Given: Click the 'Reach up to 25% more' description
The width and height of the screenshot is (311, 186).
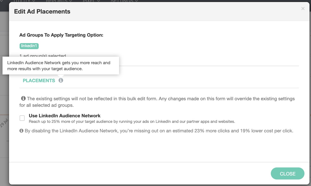Looking at the screenshot, I should (x=132, y=122).
